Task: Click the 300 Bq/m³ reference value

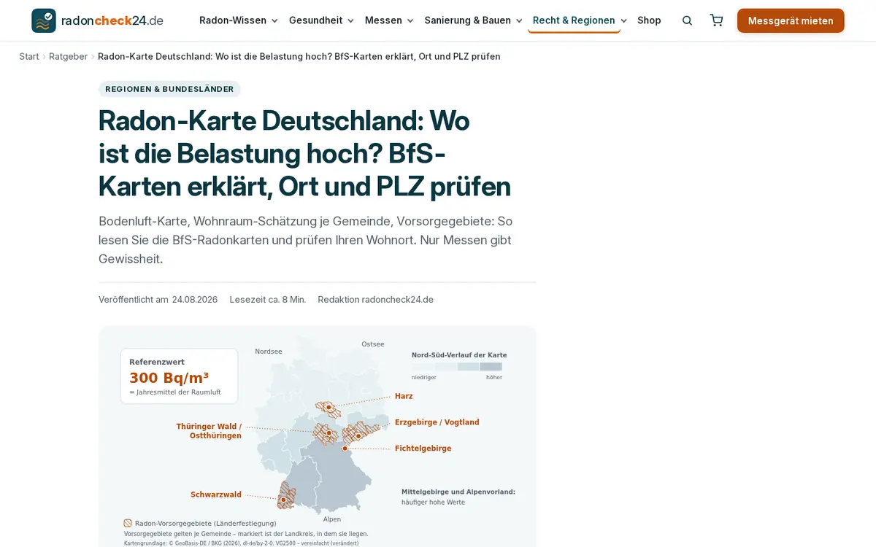Action: click(169, 378)
